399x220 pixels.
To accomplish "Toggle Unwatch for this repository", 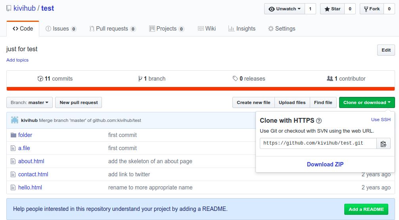I will 284,9.
